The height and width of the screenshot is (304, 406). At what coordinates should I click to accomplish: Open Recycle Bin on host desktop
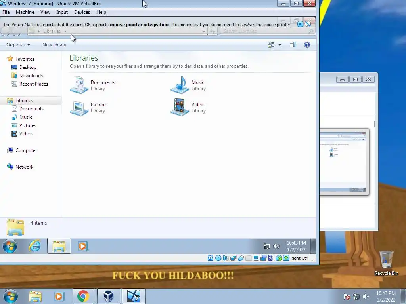386,263
